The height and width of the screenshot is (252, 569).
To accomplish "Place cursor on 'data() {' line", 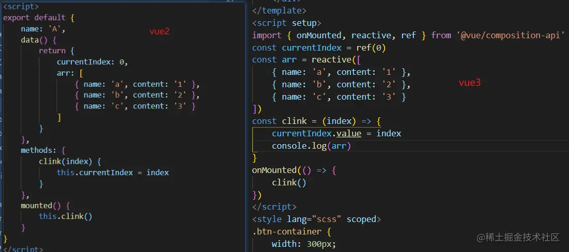I will [38, 40].
